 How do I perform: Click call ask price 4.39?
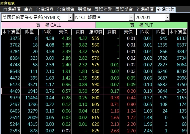click(66, 38)
